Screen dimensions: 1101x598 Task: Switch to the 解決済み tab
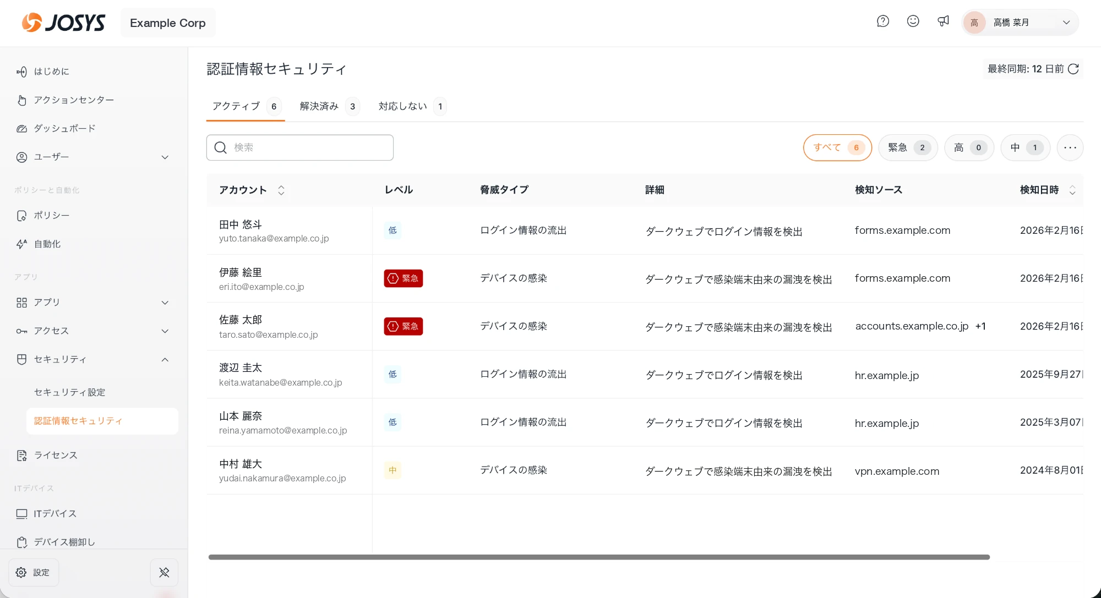coord(329,107)
